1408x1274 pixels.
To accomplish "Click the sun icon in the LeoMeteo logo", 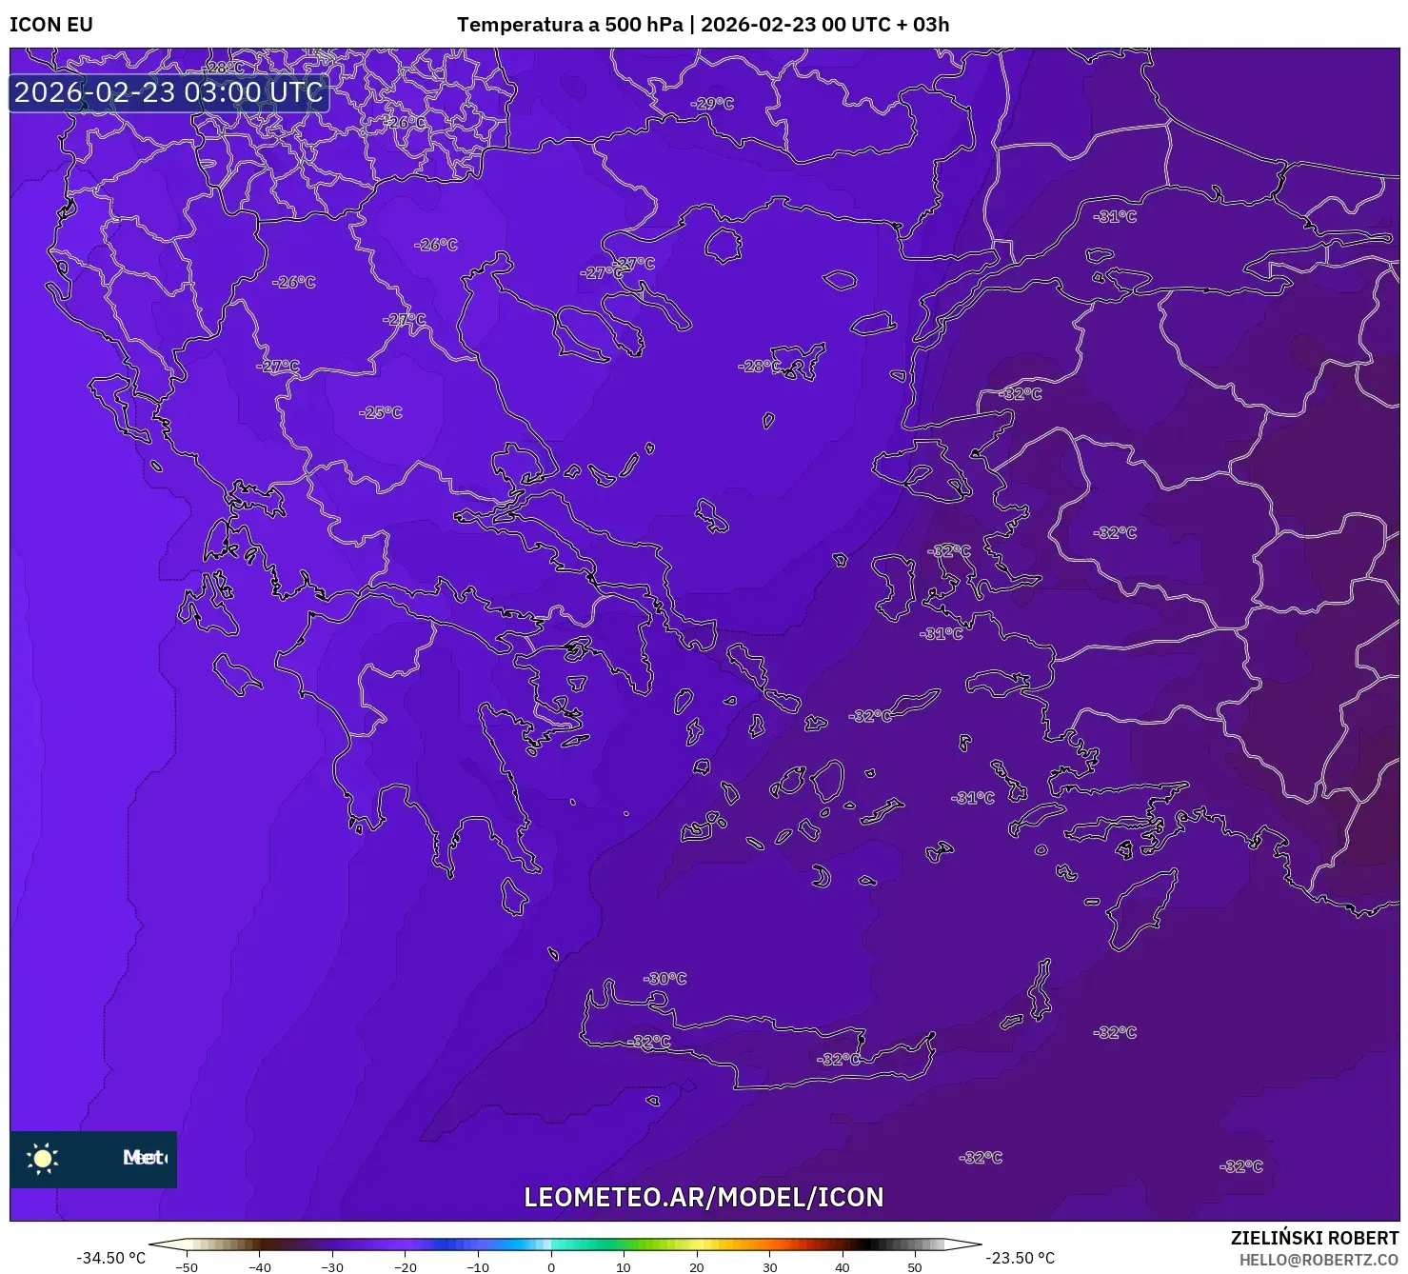I will point(42,1160).
